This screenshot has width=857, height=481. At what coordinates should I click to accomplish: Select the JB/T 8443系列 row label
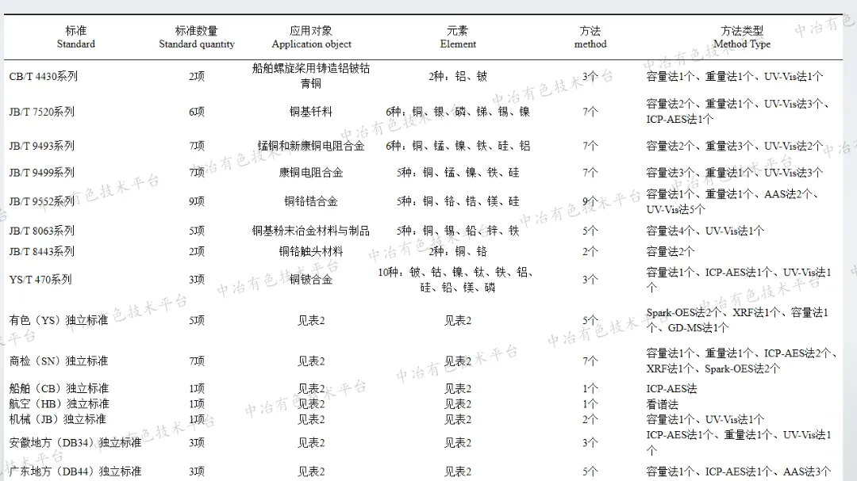[41, 252]
